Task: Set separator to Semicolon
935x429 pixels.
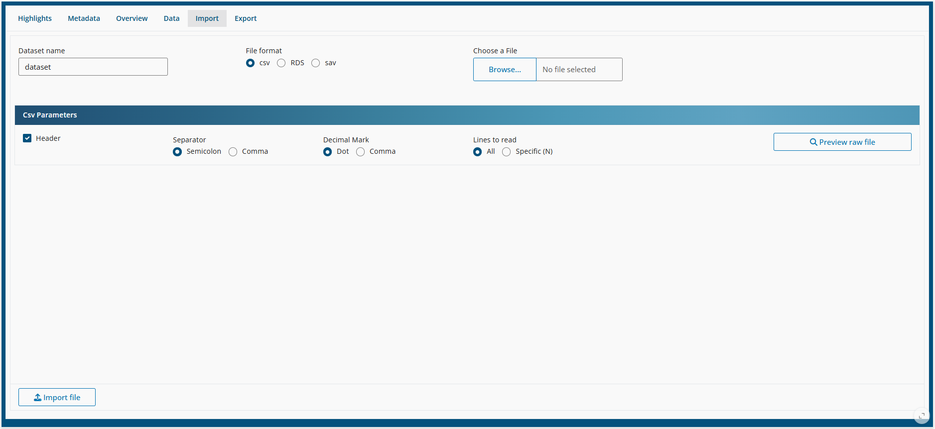Action: (177, 152)
